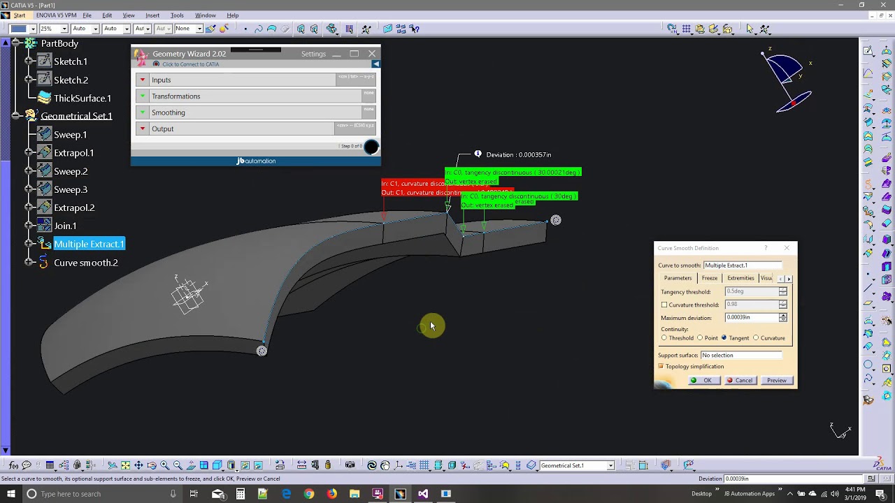The image size is (895, 503).
Task: Switch to the Freeze tab
Action: click(x=709, y=278)
